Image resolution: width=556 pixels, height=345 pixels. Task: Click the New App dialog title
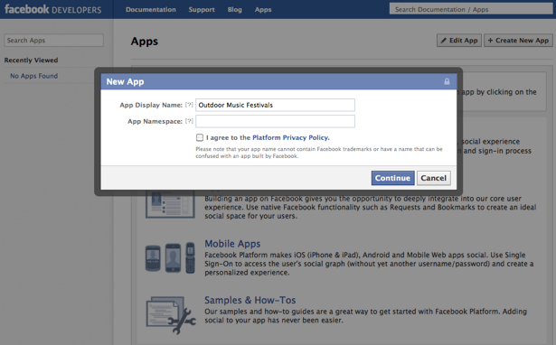125,82
